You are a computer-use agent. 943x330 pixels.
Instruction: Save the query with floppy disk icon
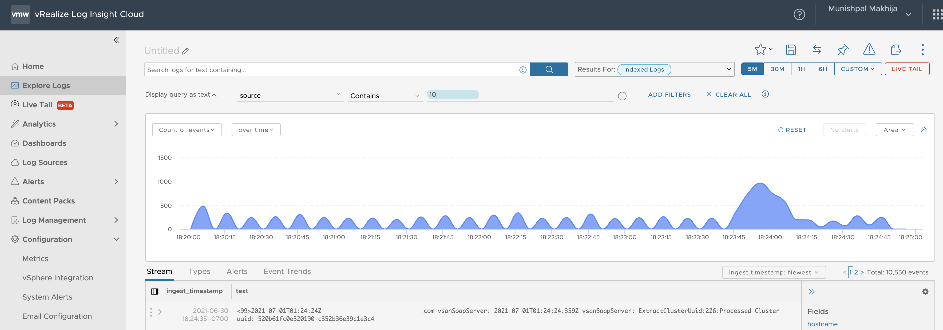coord(791,49)
